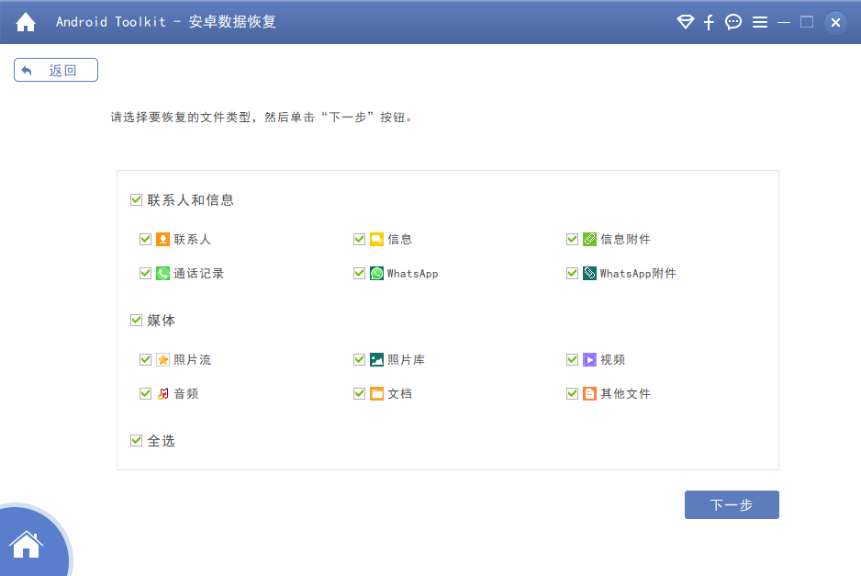861x576 pixels.
Task: Toggle the 全选 select-all checkbox
Action: click(135, 440)
